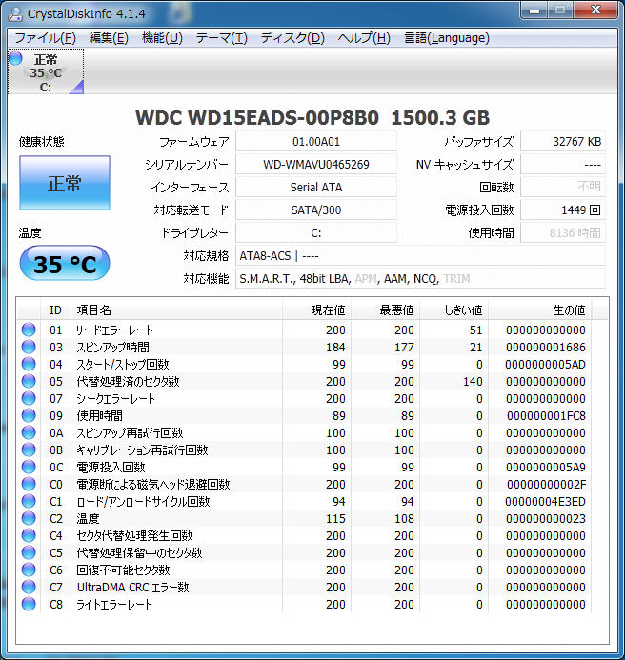The width and height of the screenshot is (625, 660).
Task: Click the Serial ATA interface field
Action: (x=316, y=187)
